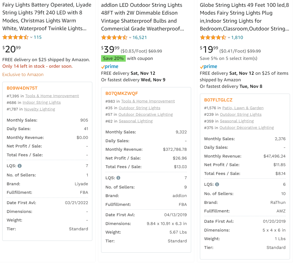Click star rating of Globe String Lights
The width and height of the screenshot is (293, 263).
click(x=213, y=37)
